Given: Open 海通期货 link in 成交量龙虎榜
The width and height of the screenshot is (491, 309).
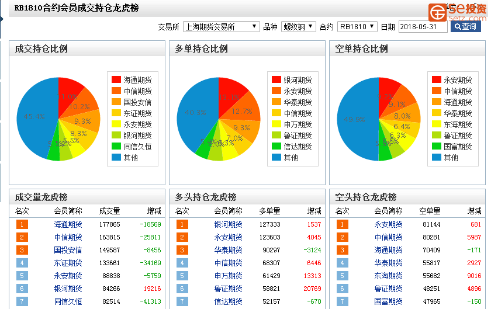Looking at the screenshot, I should [x=68, y=224].
